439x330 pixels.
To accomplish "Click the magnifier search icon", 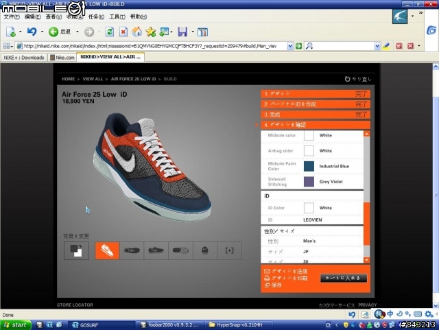I will coord(309,46).
